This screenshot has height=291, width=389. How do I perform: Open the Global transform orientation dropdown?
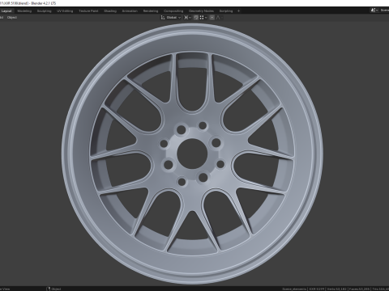171,18
